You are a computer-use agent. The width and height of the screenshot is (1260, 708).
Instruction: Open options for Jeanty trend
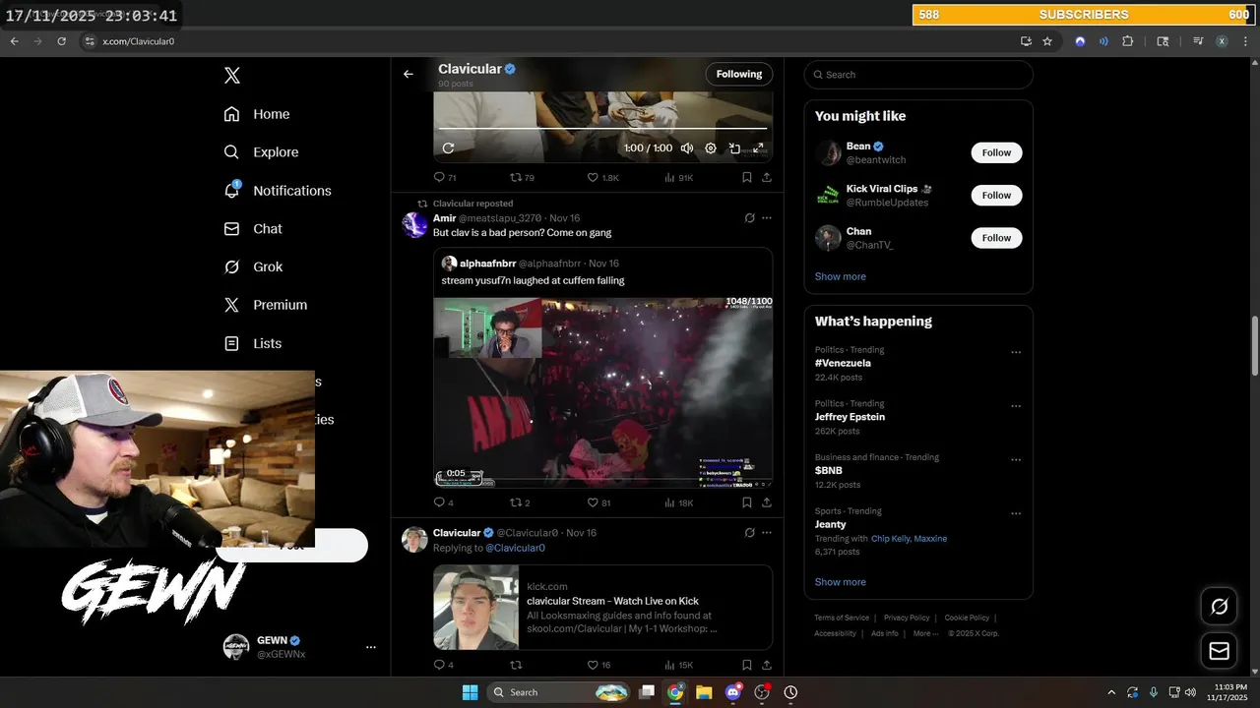[x=1016, y=513]
